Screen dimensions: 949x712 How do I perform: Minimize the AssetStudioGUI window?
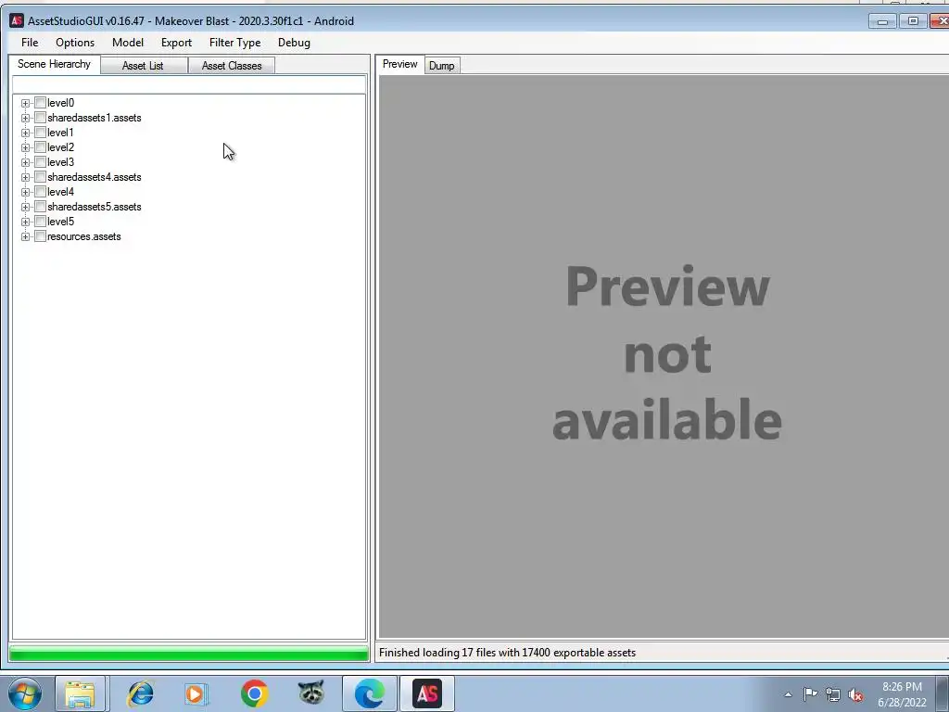[x=882, y=21]
